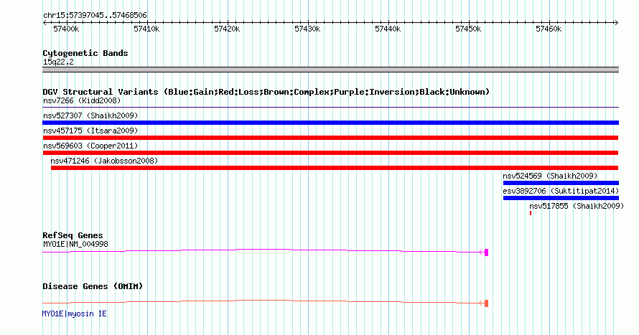Click the esv3892706 (Suktitipat2014) label
Screen dimensions: 639x335
click(561, 191)
